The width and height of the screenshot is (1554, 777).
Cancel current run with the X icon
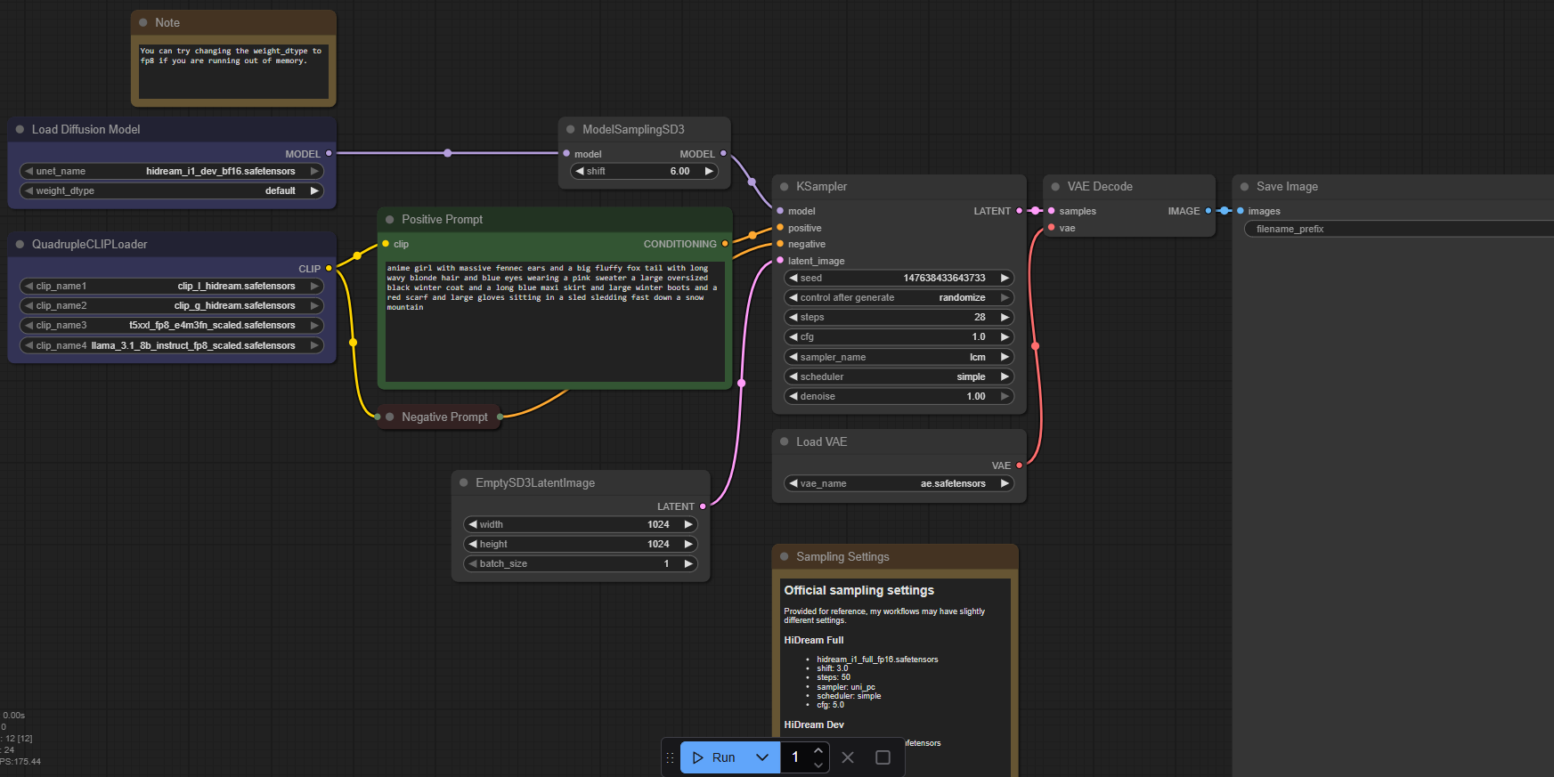point(848,757)
